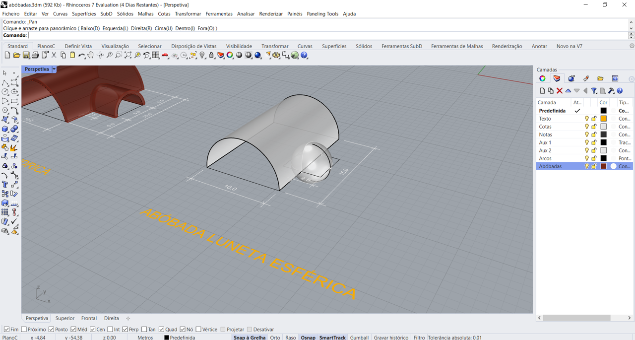635x340 pixels.
Task: Click the Circle drawing tool in sidebar
Action: 5,92
